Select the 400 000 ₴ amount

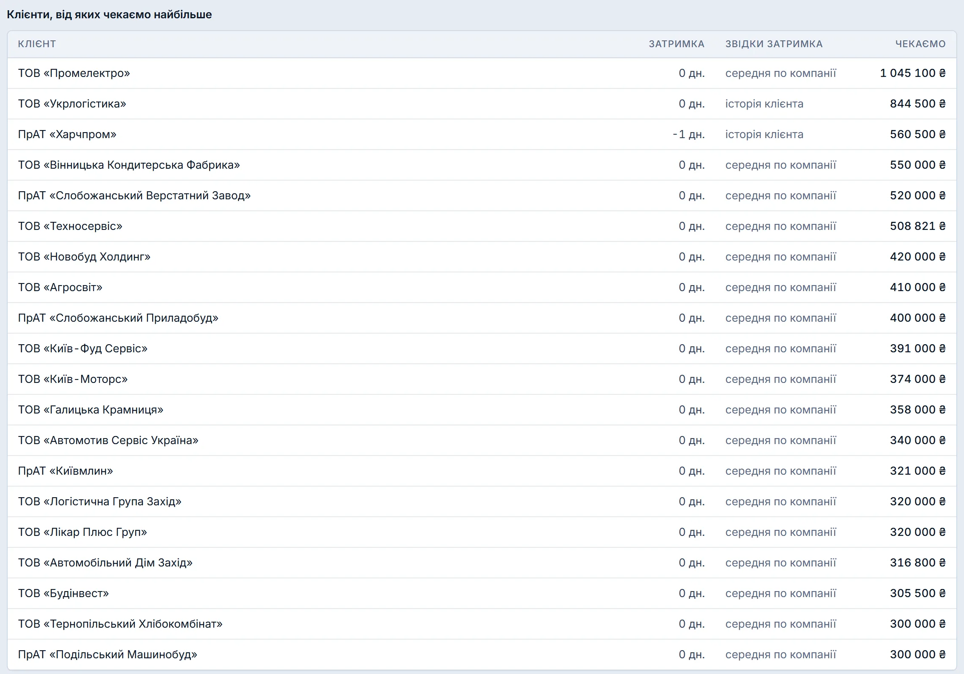tap(918, 318)
